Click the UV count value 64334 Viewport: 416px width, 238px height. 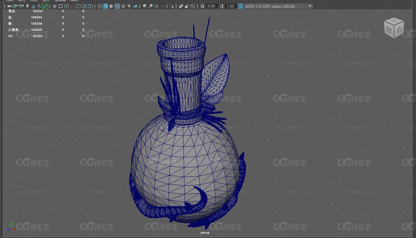tap(37, 36)
